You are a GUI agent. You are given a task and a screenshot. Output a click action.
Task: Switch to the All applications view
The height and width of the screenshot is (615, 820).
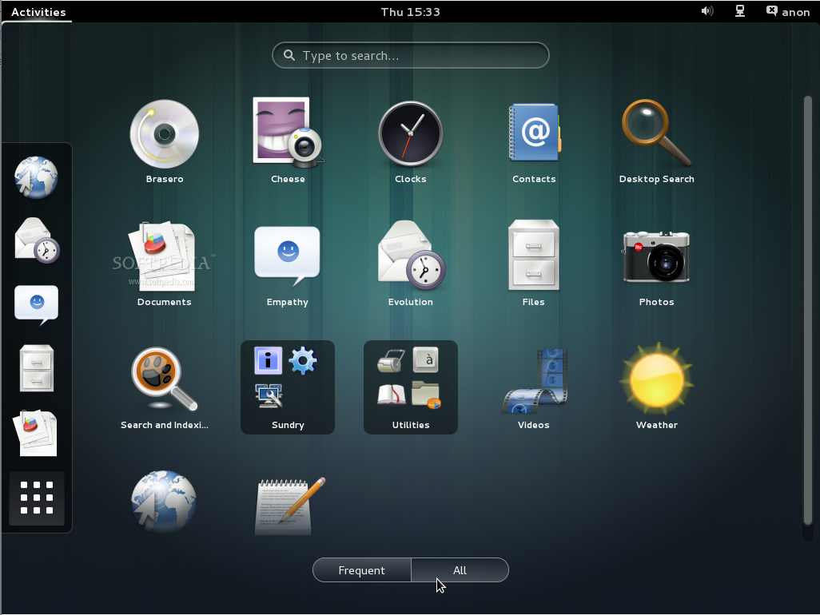click(x=460, y=570)
